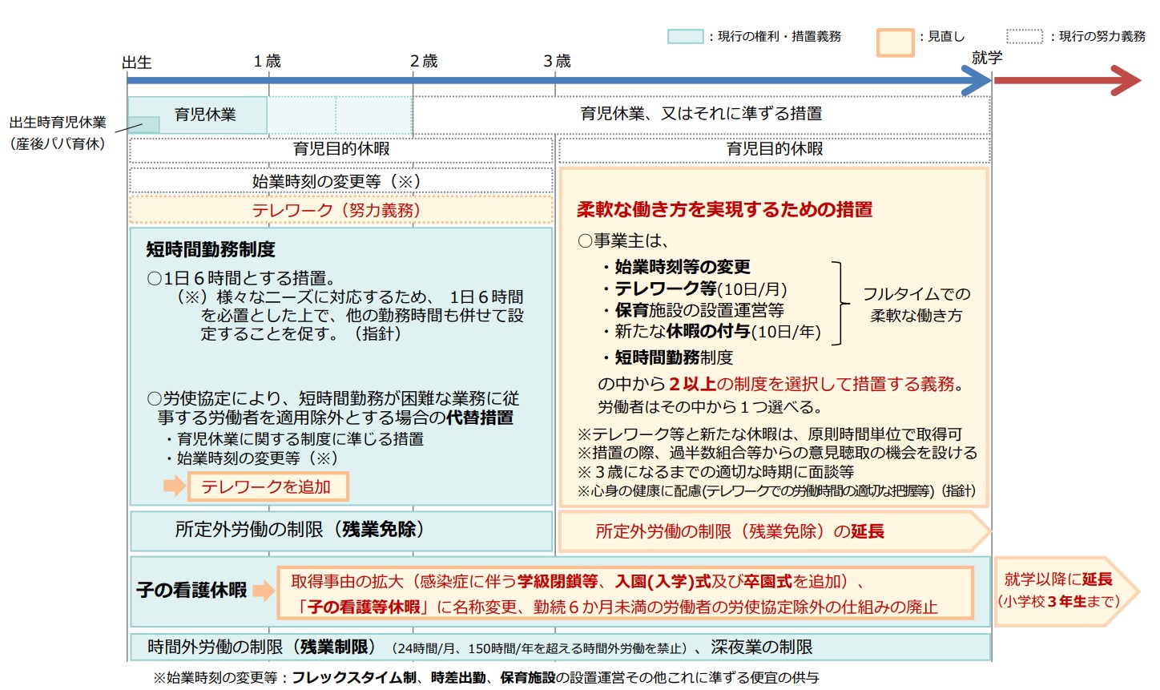This screenshot has height=690, width=1160.
Task: Click the 育児休業、又はそれに準ずる措置 box
Action: point(702,114)
